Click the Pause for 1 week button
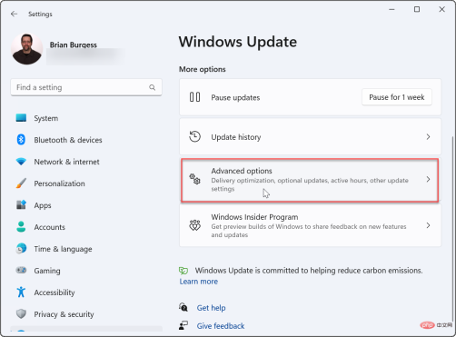The height and width of the screenshot is (337, 456). click(397, 97)
